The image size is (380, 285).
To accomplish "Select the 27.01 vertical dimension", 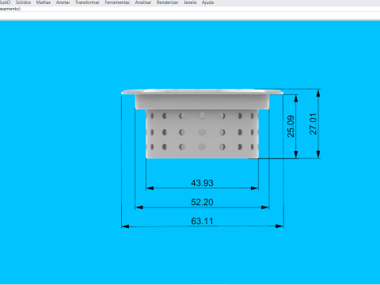I will click(313, 124).
